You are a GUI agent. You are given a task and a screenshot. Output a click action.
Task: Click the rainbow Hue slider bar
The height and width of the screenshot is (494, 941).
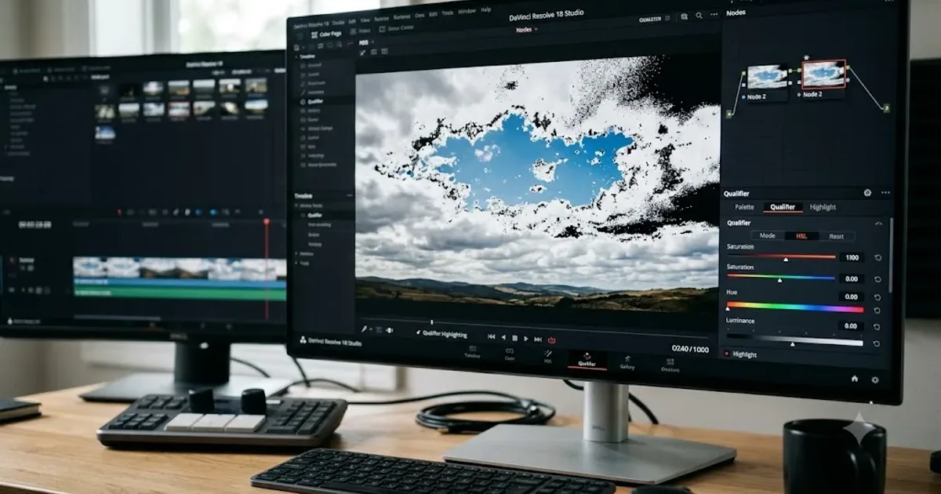click(795, 307)
